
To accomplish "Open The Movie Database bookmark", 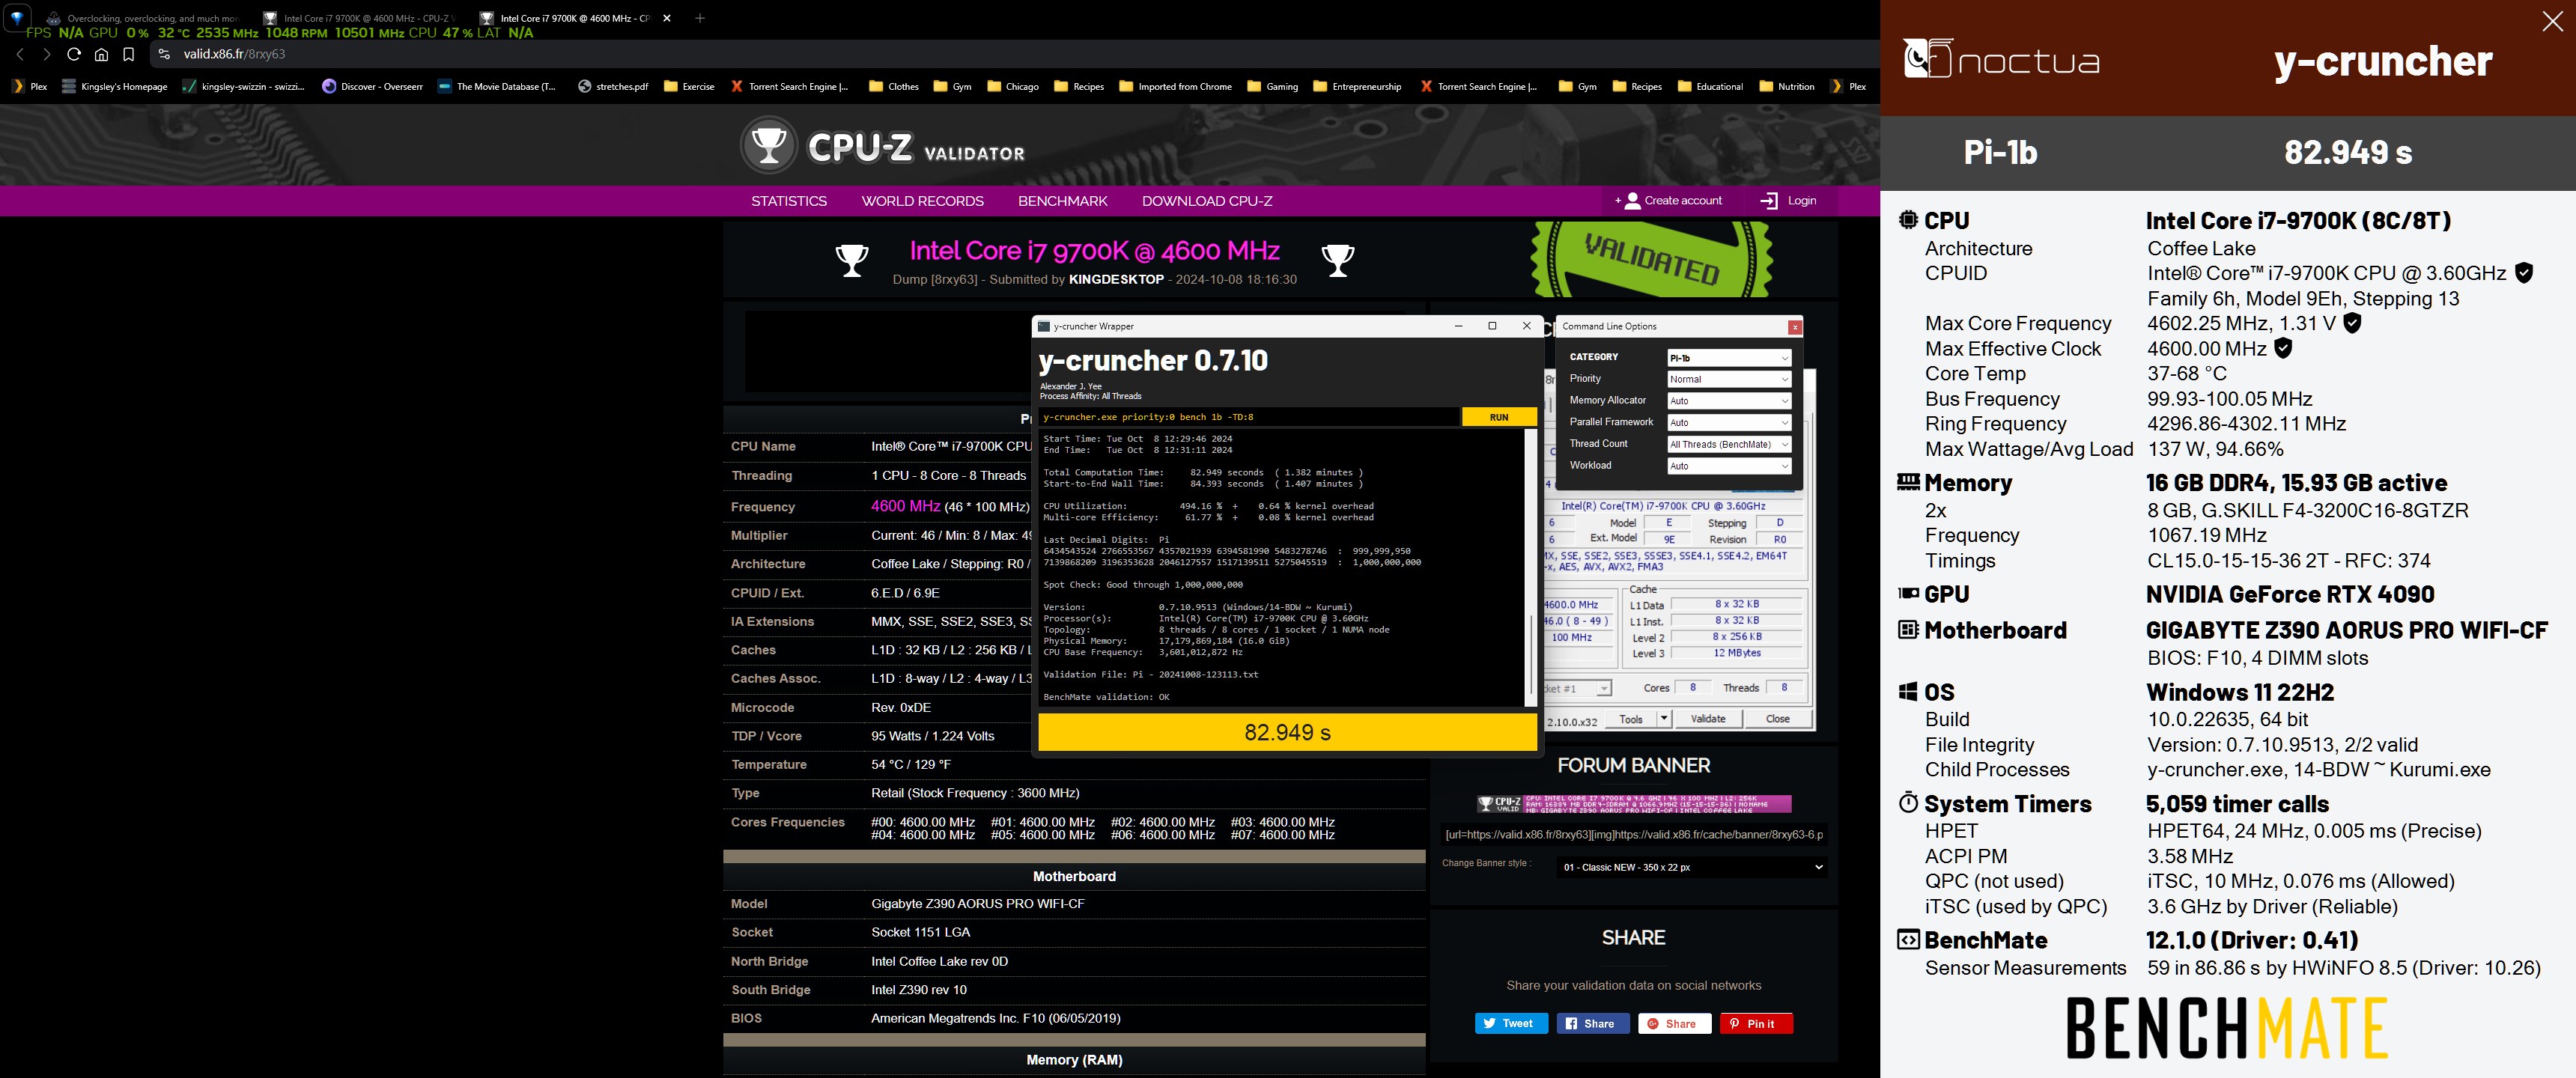I will (x=496, y=86).
